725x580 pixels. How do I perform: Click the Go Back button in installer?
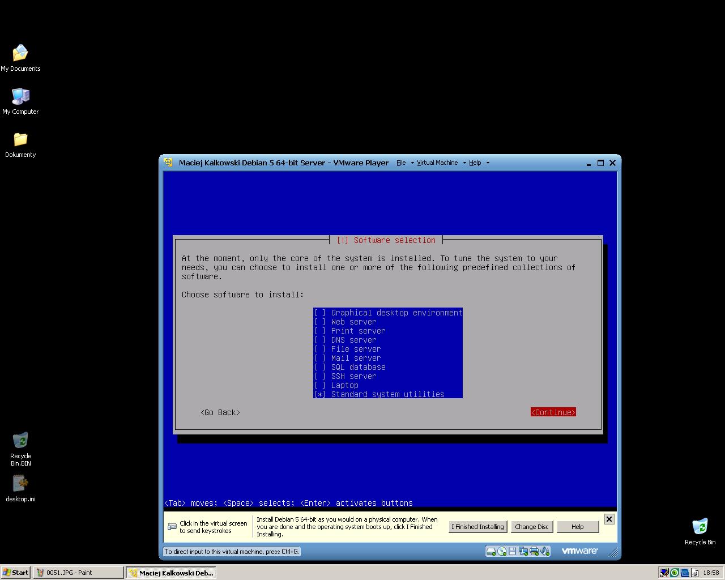220,412
